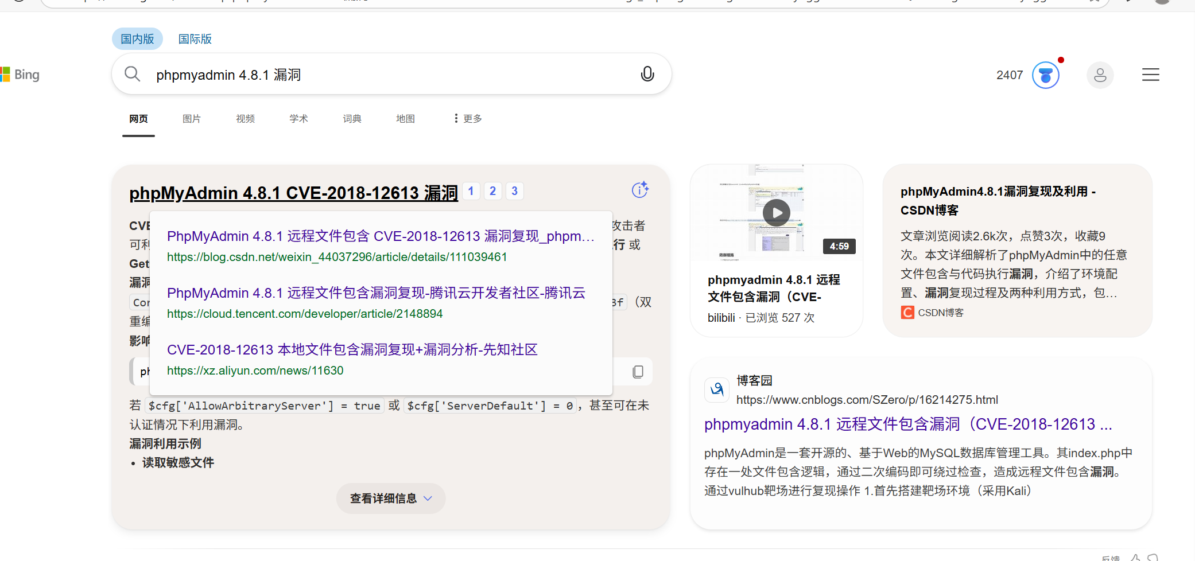The image size is (1195, 561).
Task: Click the 读取敏感文件 bullet item
Action: [x=178, y=463]
